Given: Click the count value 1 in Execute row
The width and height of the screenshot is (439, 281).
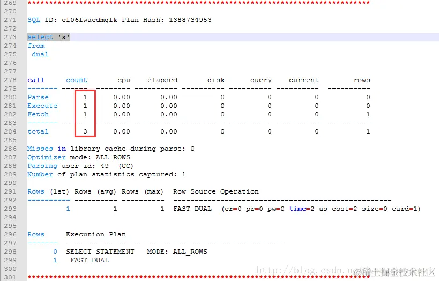Looking at the screenshot, I should (85, 106).
